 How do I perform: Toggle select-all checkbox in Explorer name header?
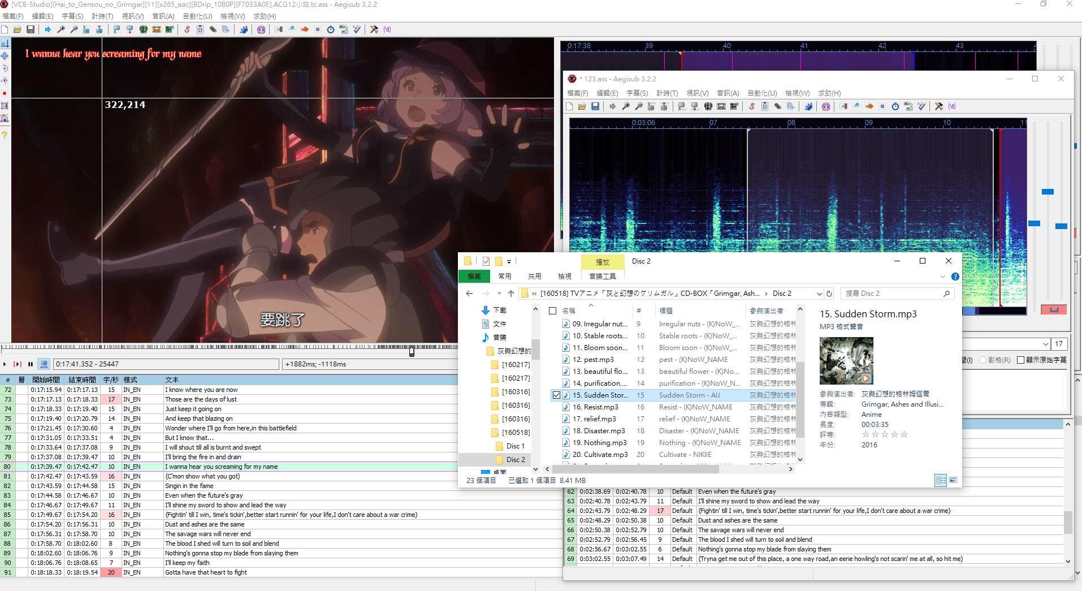click(x=553, y=310)
